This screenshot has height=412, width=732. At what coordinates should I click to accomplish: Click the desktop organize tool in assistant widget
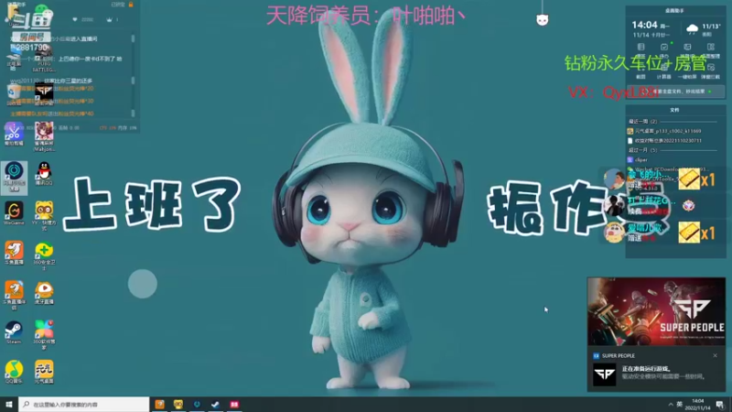[711, 49]
